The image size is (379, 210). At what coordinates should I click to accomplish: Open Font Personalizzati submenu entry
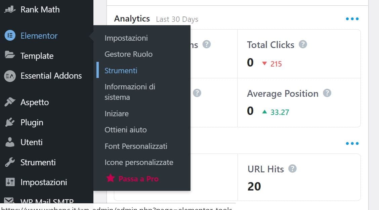(x=136, y=146)
